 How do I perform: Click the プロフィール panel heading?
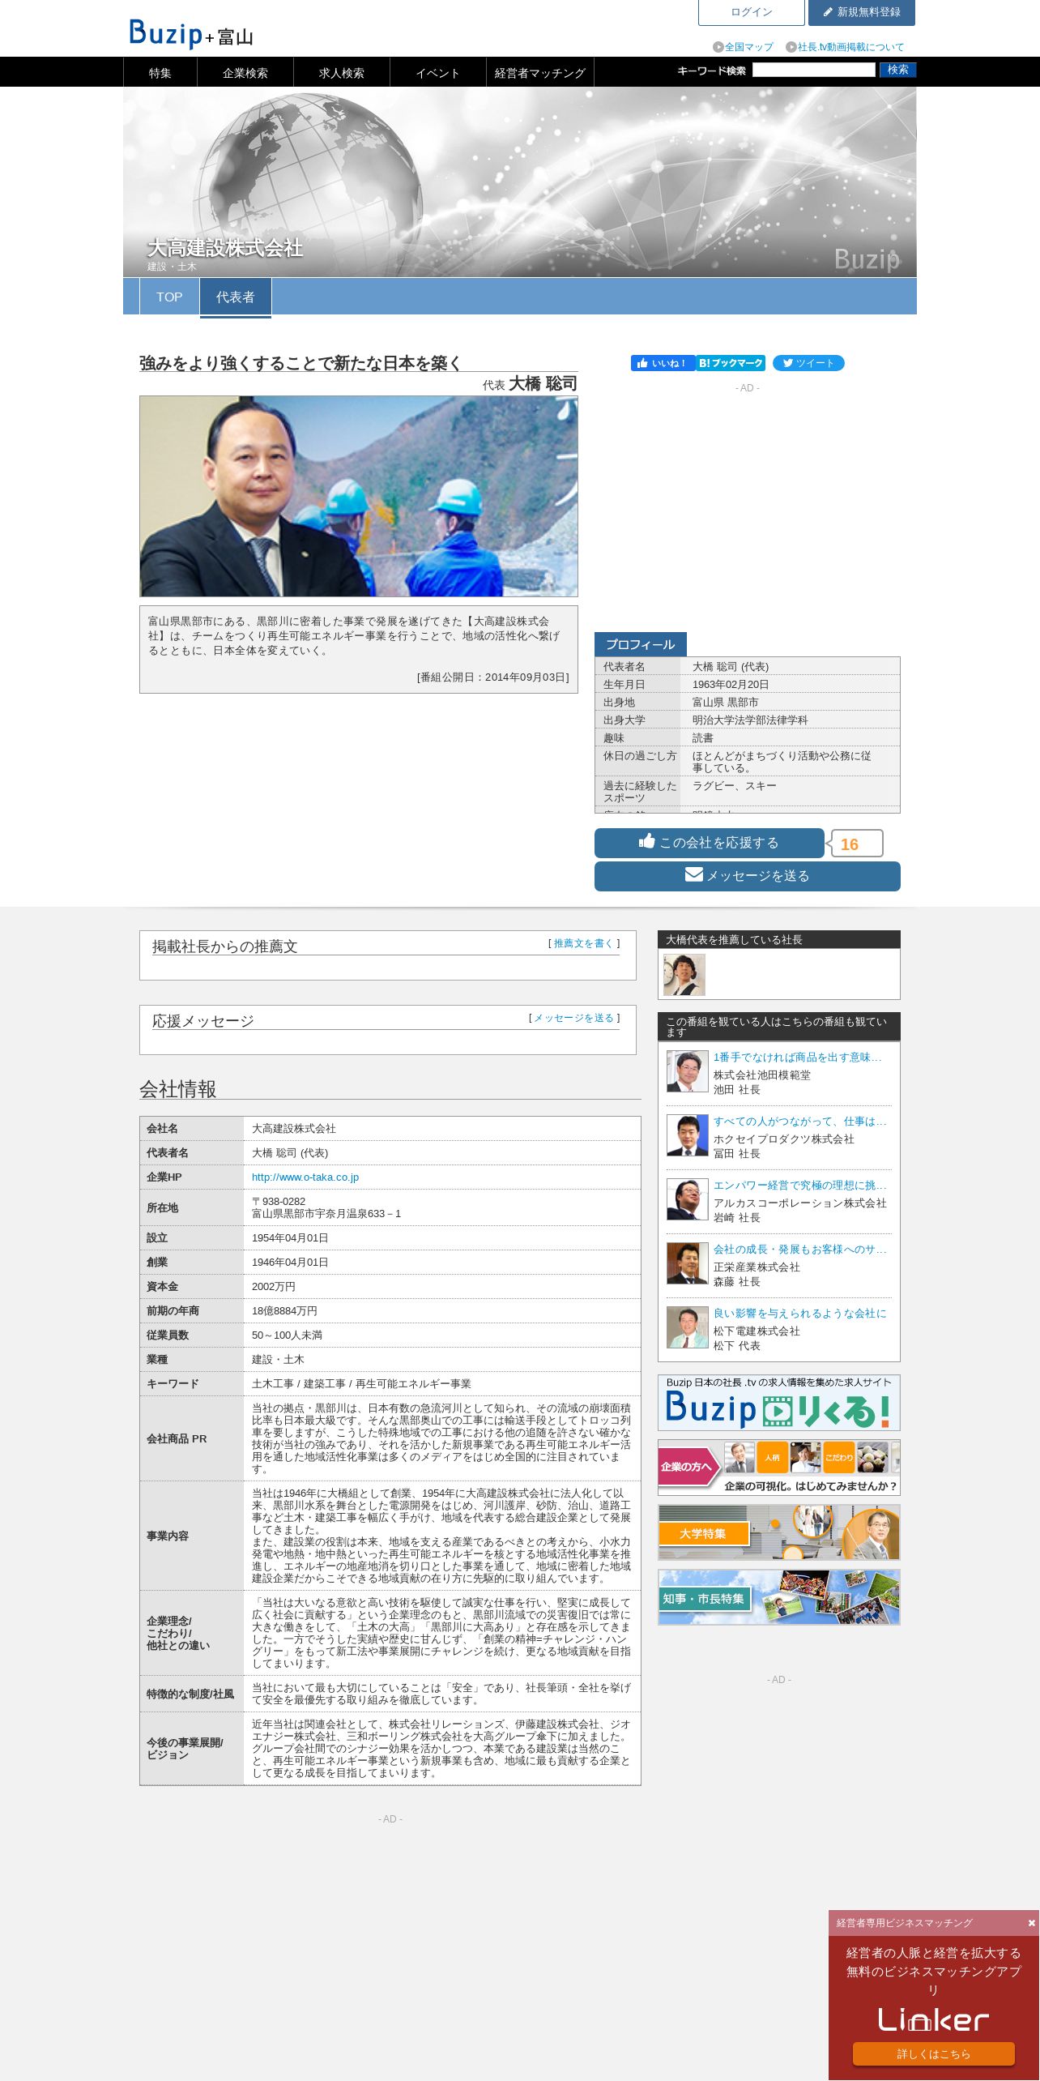640,644
